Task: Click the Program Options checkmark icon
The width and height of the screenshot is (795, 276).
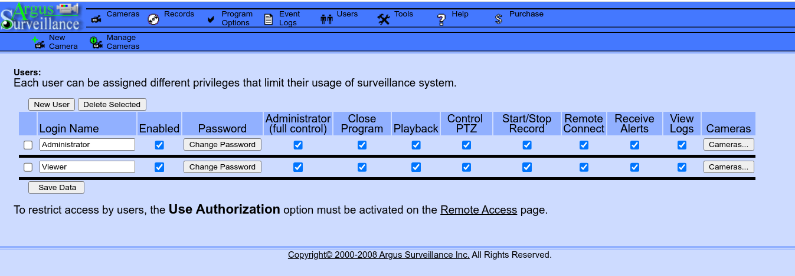Action: (x=211, y=19)
